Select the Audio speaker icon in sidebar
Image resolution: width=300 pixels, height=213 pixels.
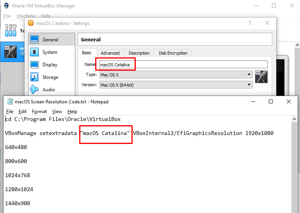(x=34, y=89)
